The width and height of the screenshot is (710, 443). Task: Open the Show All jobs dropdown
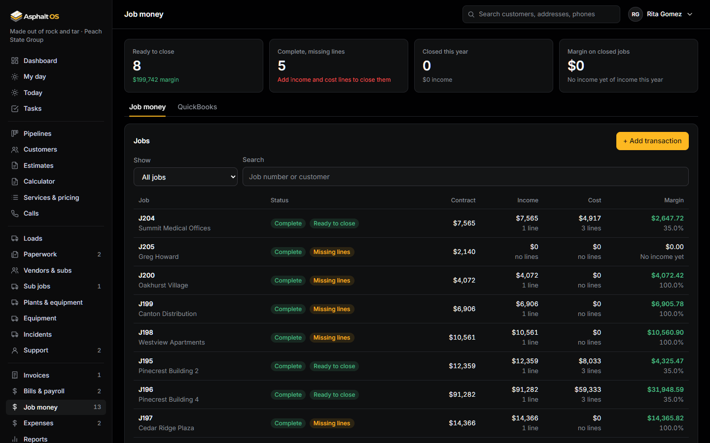coord(185,177)
